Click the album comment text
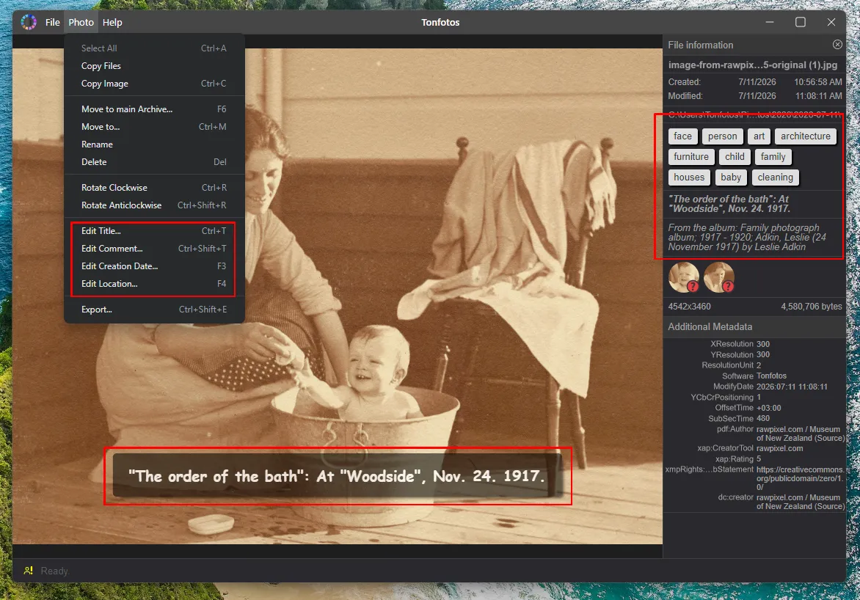The width and height of the screenshot is (860, 600). coord(747,237)
